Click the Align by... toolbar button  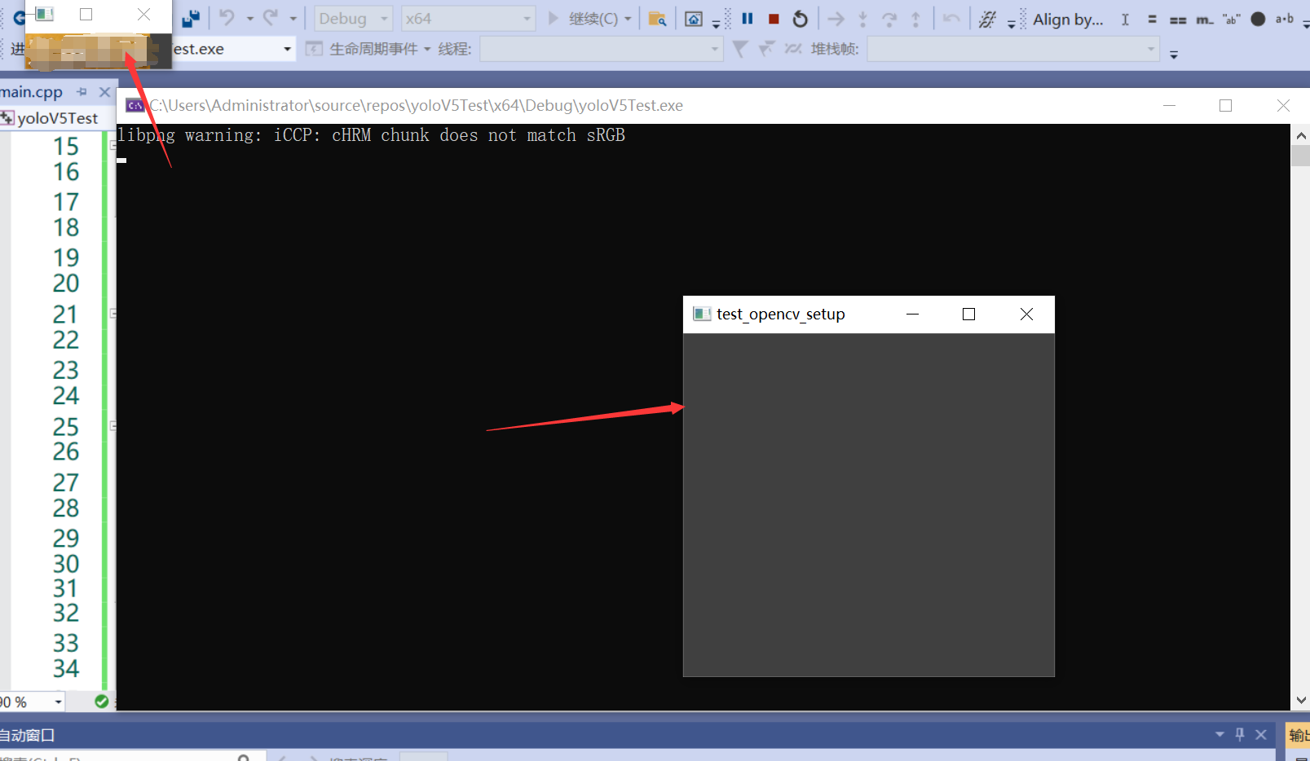1068,19
